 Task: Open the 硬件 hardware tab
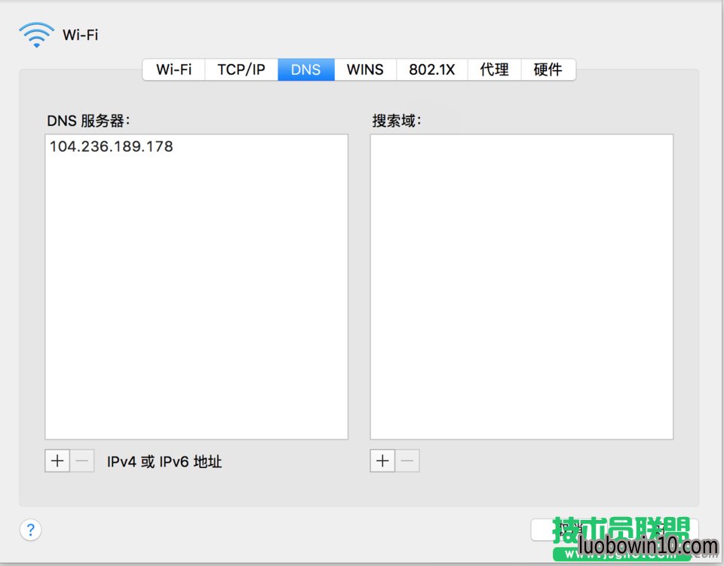pyautogui.click(x=548, y=69)
